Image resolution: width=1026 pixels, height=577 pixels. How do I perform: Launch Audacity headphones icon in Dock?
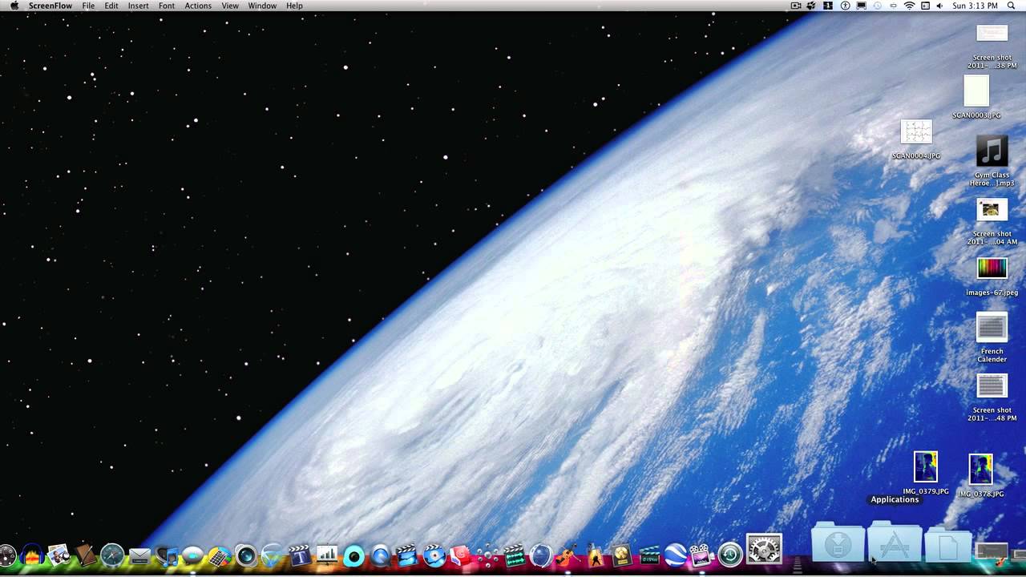pos(32,555)
